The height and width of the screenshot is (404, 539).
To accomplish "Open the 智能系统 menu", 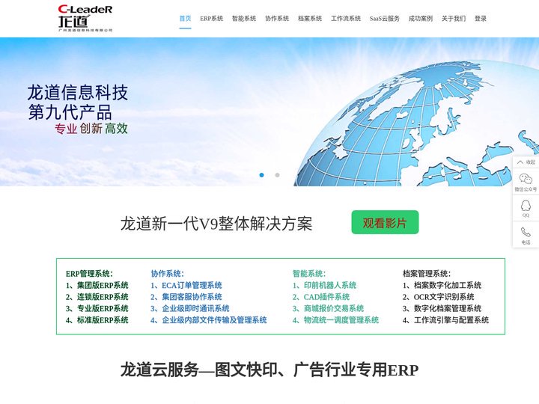I will point(244,19).
